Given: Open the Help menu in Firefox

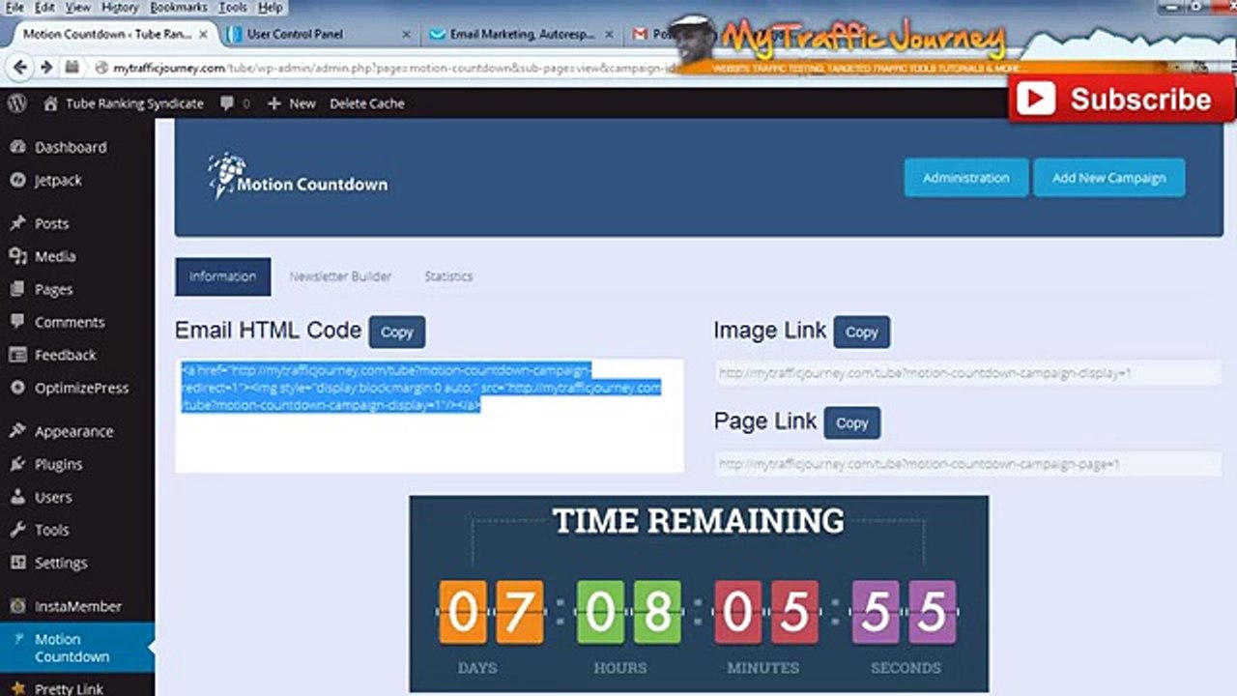Looking at the screenshot, I should point(271,7).
